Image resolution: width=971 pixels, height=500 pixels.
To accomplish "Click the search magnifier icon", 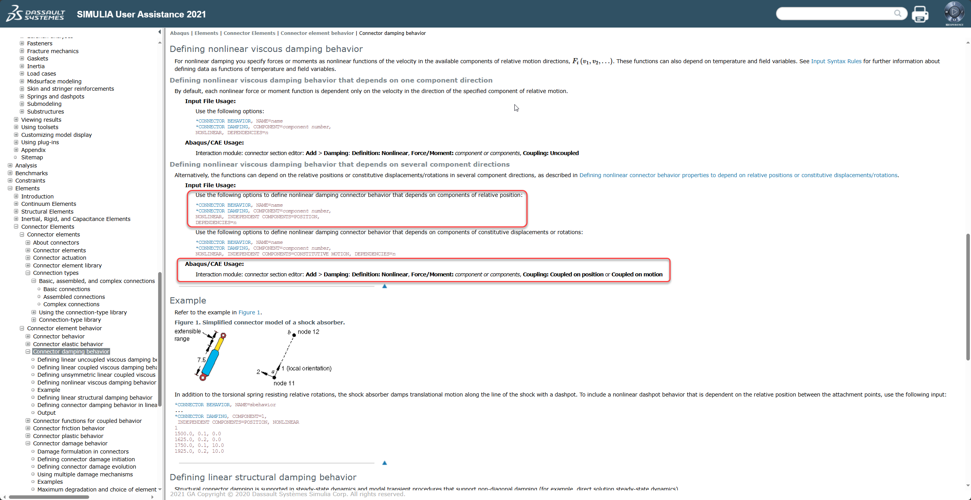I will tap(898, 14).
